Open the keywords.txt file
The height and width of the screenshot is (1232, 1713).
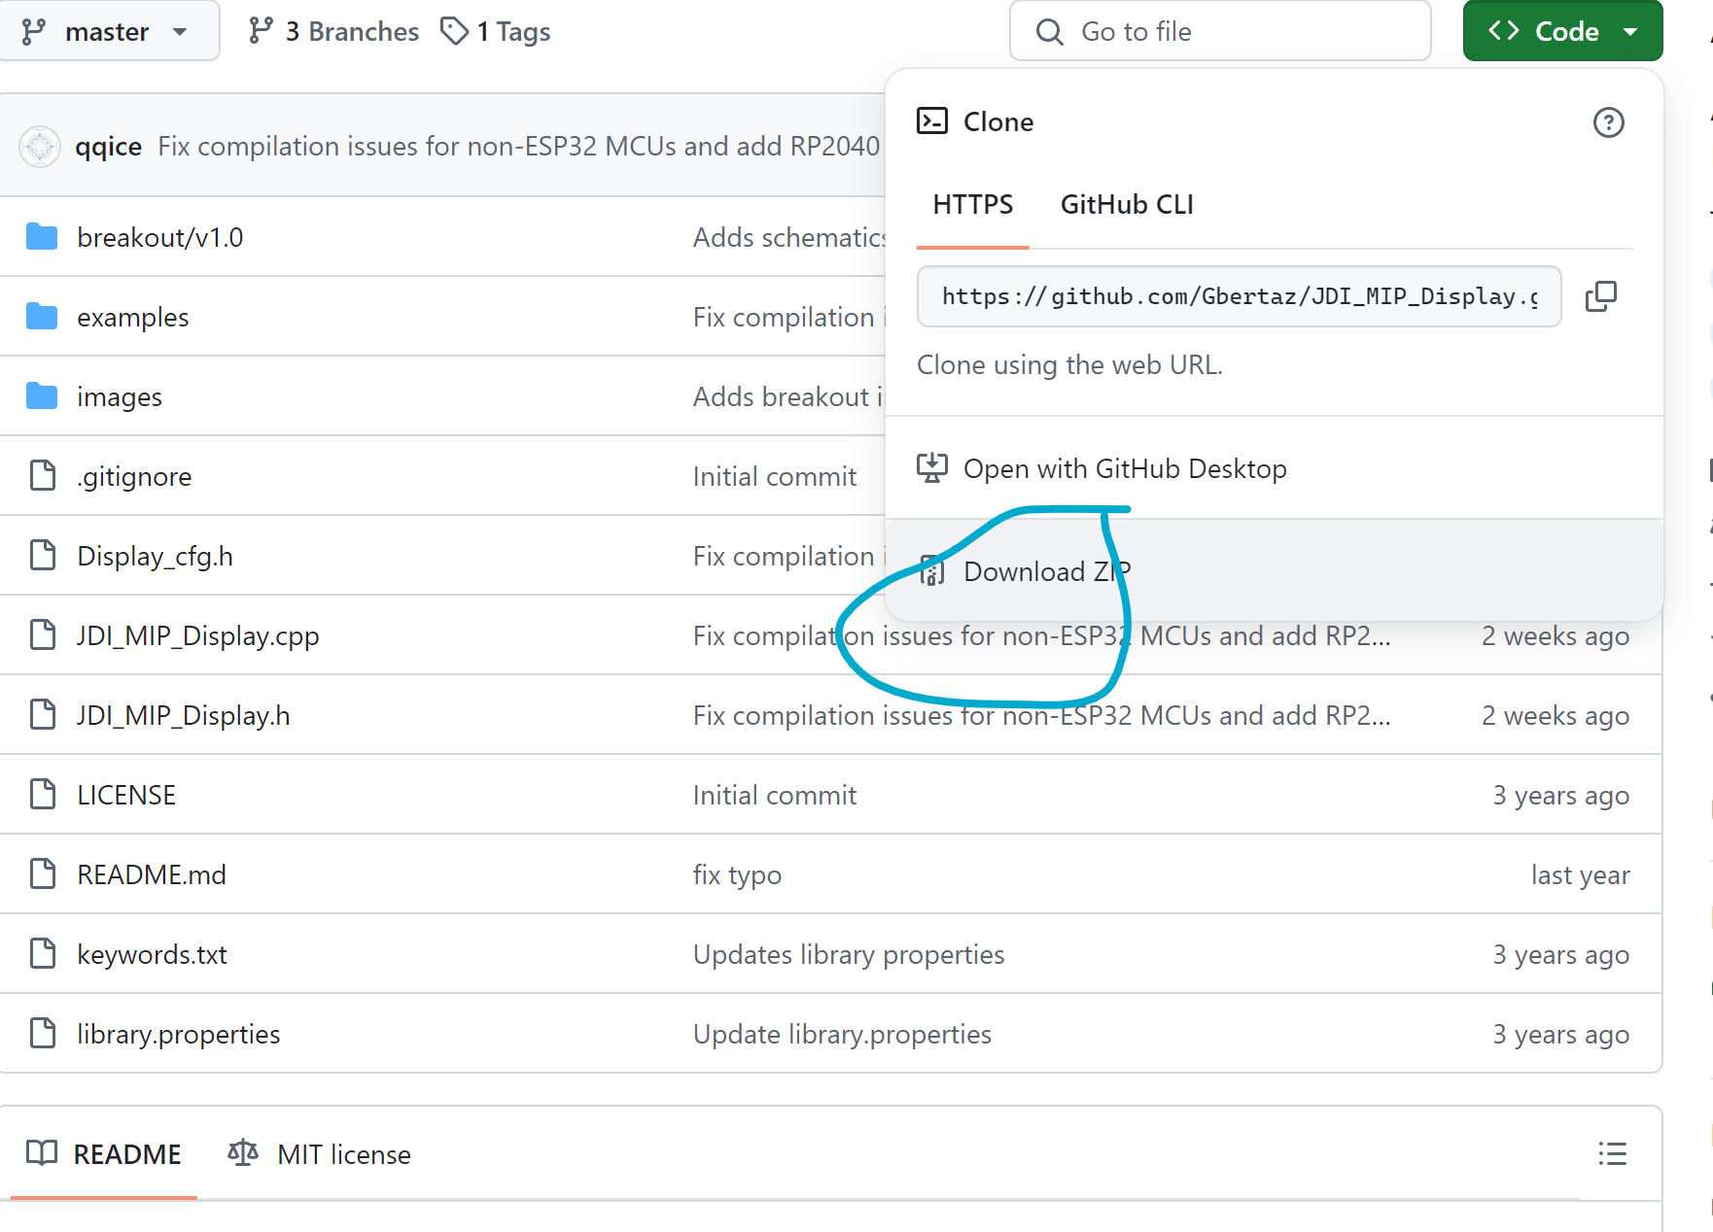153,954
